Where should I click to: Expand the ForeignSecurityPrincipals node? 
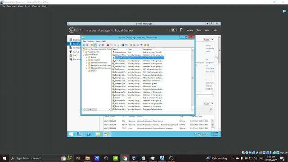[x=86, y=65]
